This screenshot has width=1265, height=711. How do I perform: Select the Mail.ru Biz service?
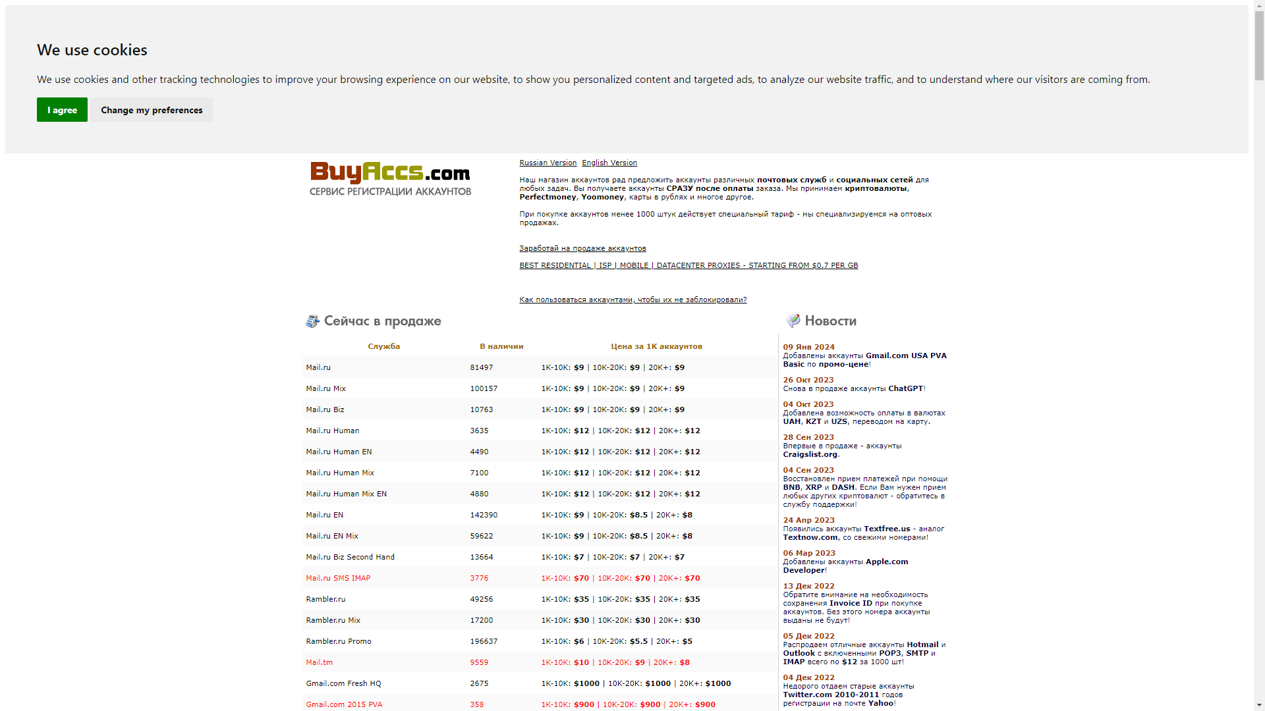(324, 409)
